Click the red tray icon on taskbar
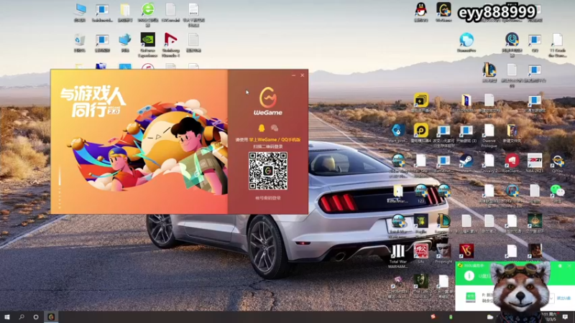575x323 pixels. pyautogui.click(x=433, y=317)
